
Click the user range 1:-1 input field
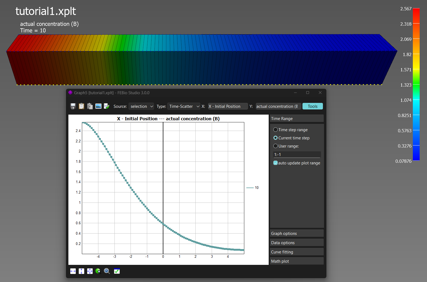tap(297, 155)
